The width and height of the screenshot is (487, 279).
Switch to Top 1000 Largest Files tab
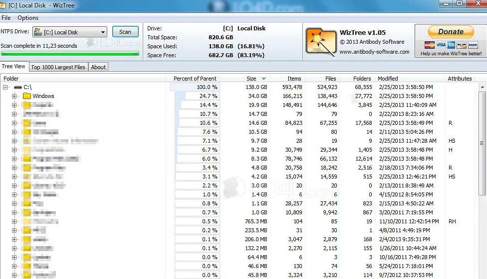pos(58,67)
